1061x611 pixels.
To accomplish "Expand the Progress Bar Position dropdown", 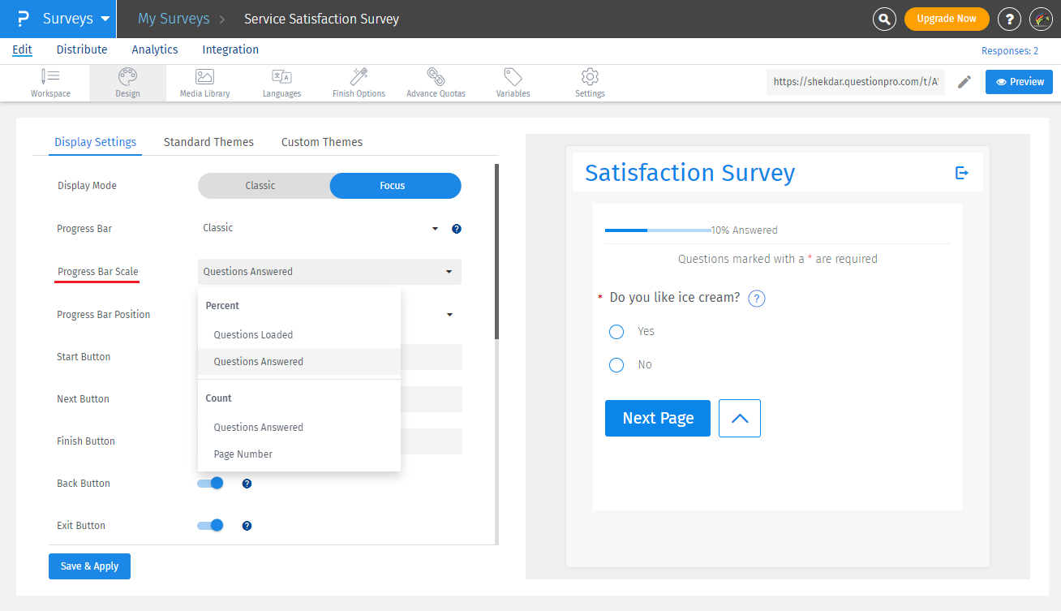I will [449, 315].
